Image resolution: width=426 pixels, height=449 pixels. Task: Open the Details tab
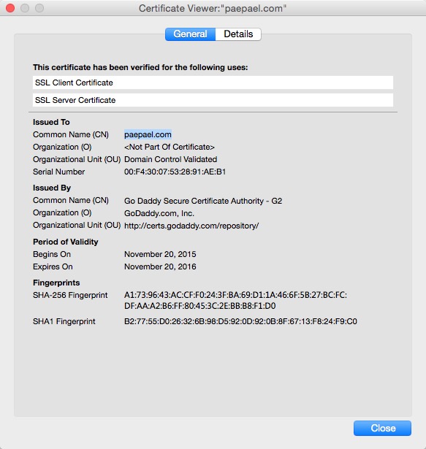pyautogui.click(x=238, y=34)
